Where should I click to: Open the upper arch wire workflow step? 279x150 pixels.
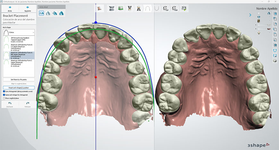point(148,8)
